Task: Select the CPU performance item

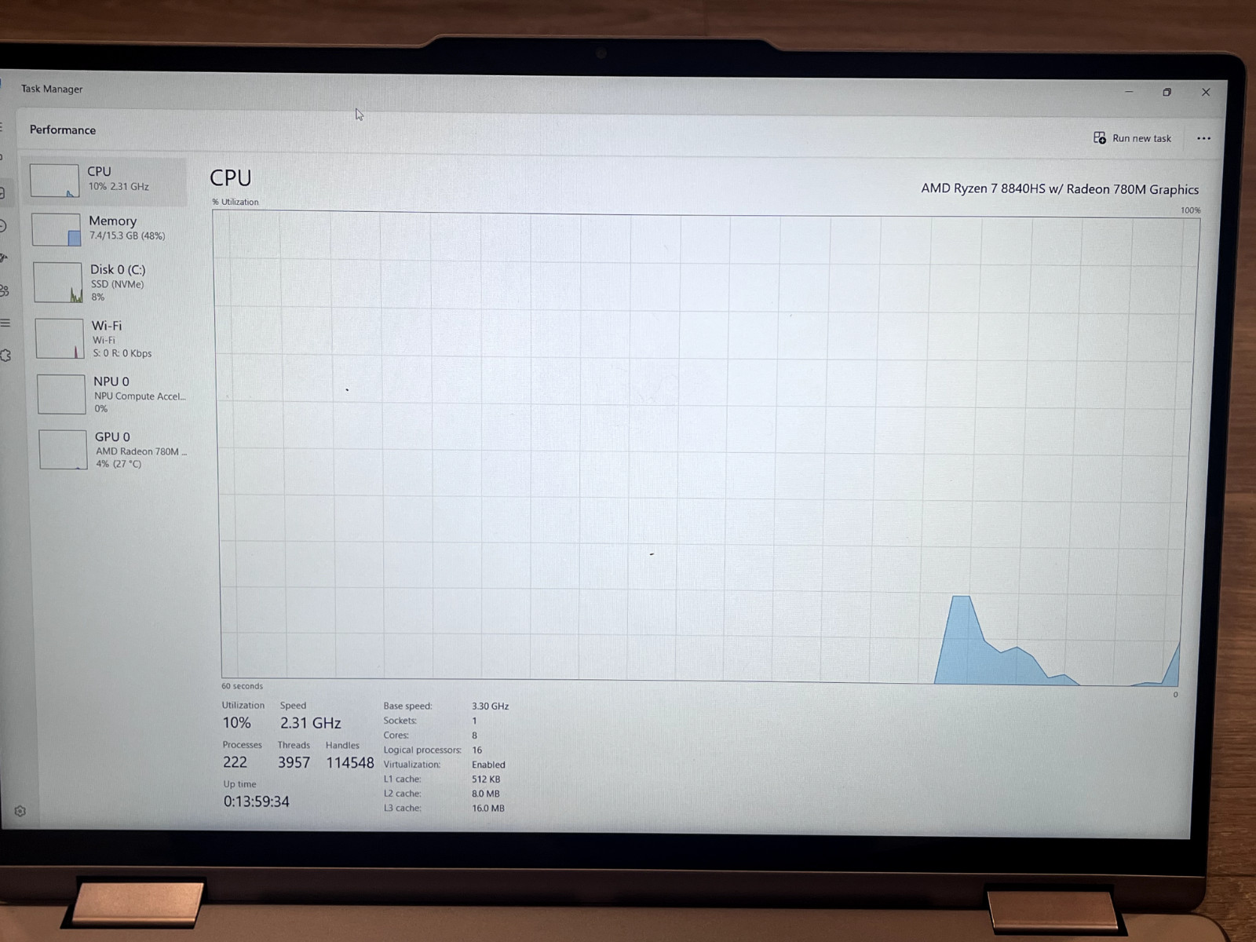Action: pyautogui.click(x=105, y=181)
